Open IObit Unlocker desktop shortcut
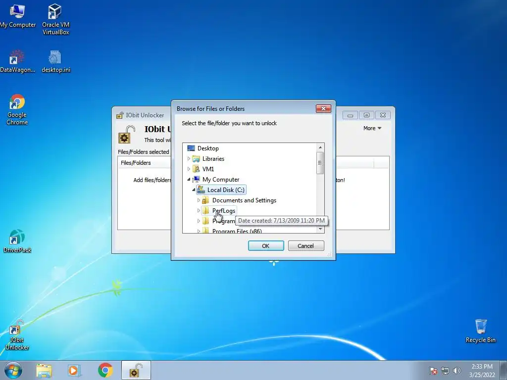This screenshot has width=507, height=380. click(x=17, y=335)
